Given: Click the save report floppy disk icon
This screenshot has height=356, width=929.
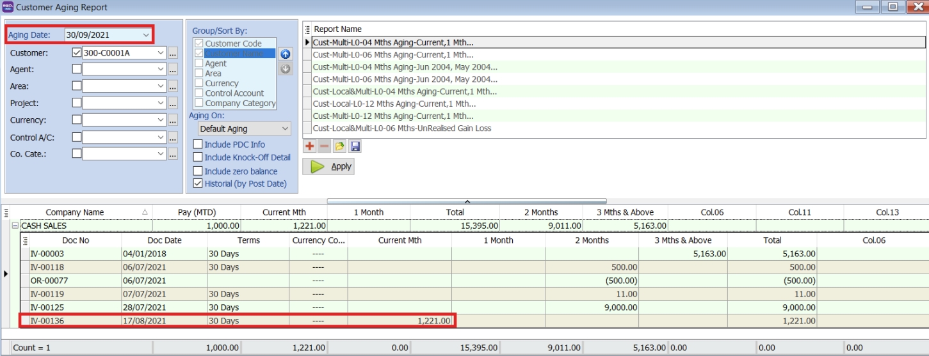Looking at the screenshot, I should 355,146.
